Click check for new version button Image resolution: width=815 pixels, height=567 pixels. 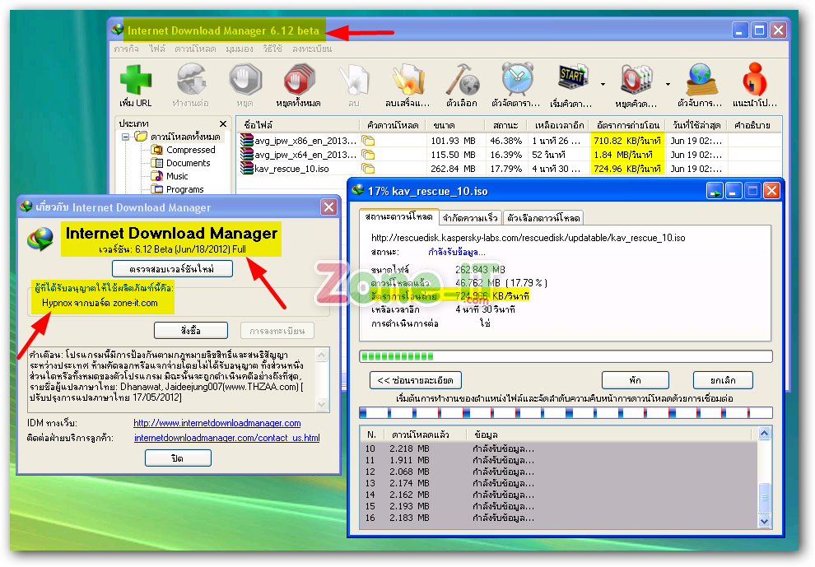[173, 269]
